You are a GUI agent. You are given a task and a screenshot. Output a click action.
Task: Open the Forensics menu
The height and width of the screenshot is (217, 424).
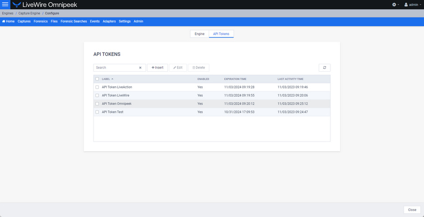[x=41, y=22]
